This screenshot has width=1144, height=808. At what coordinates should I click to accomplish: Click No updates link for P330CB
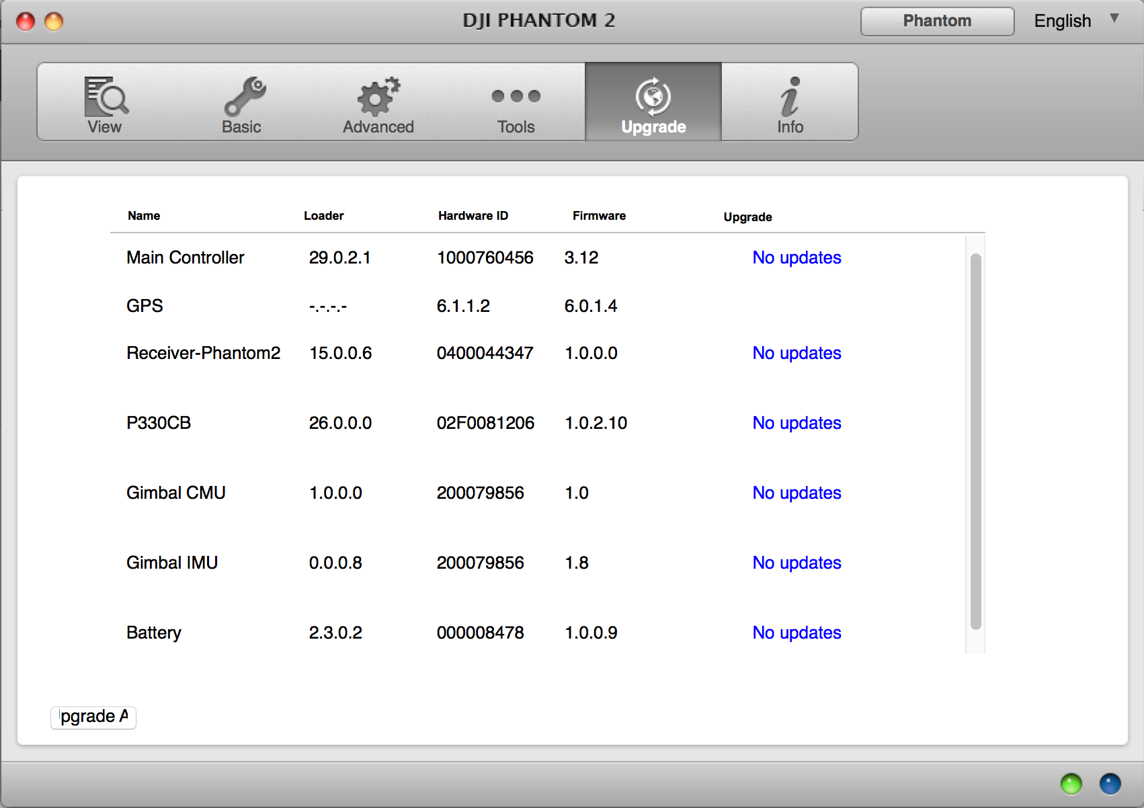pos(796,423)
